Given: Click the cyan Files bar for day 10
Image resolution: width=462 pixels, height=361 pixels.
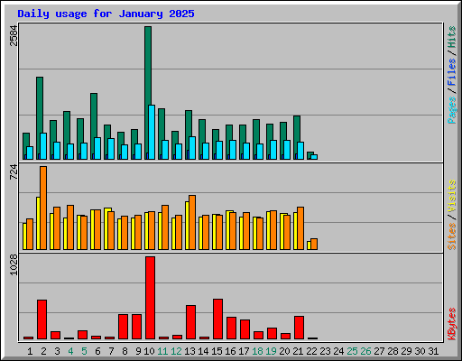Looking at the screenshot, I should coord(152,132).
